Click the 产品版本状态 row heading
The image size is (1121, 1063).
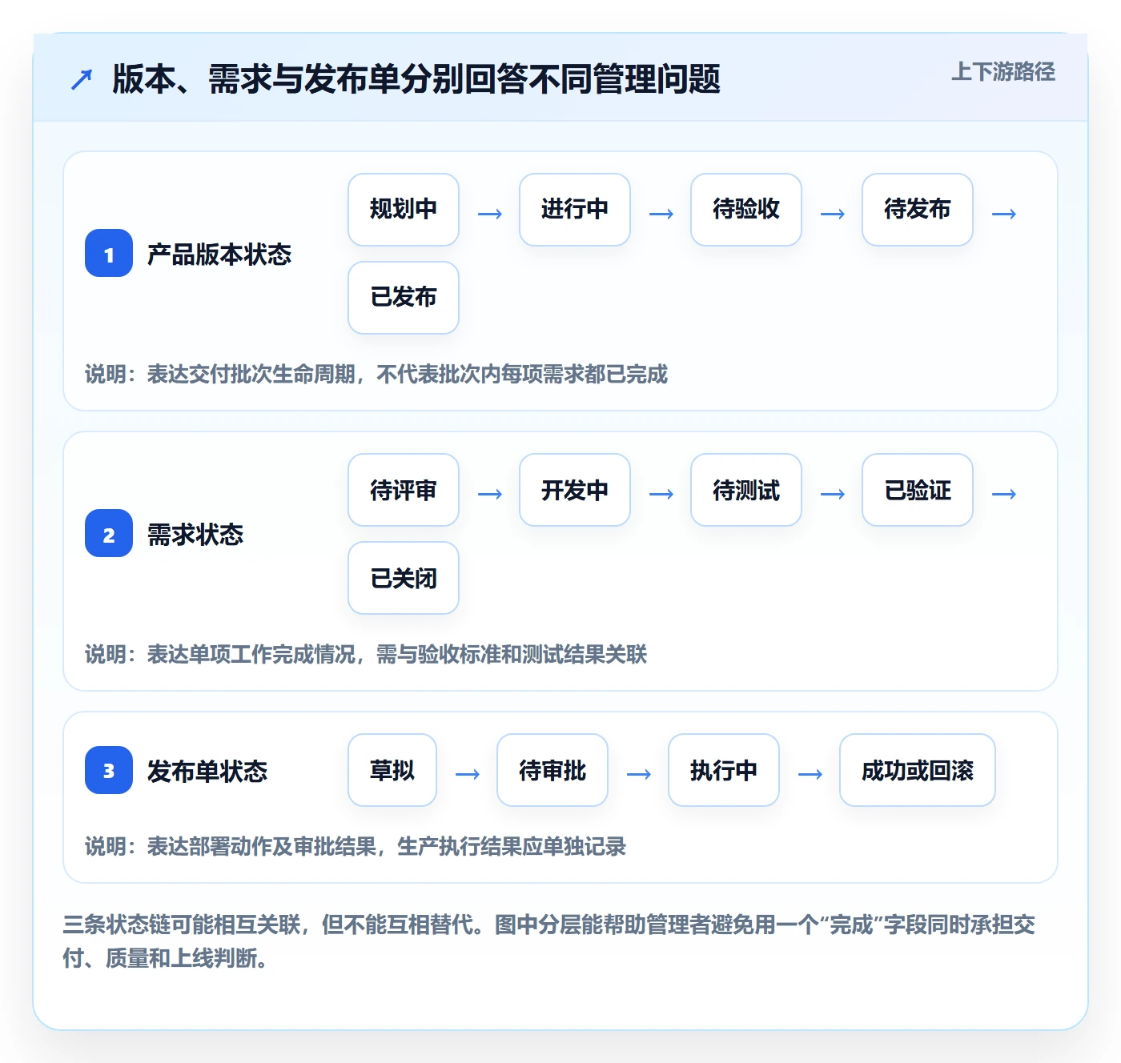tap(219, 255)
